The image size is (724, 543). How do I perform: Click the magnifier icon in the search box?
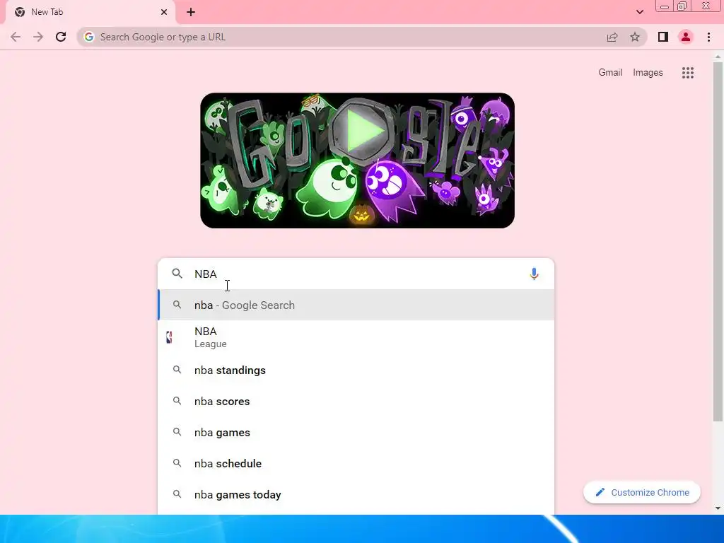[x=177, y=274]
